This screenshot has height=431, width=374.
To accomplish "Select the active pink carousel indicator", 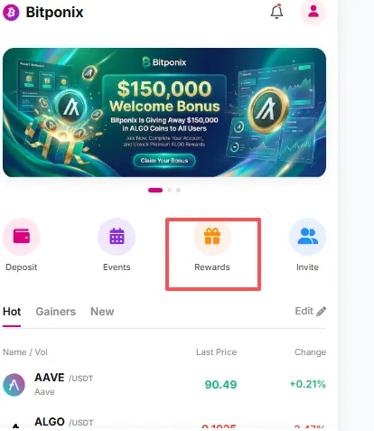I will pyautogui.click(x=155, y=190).
